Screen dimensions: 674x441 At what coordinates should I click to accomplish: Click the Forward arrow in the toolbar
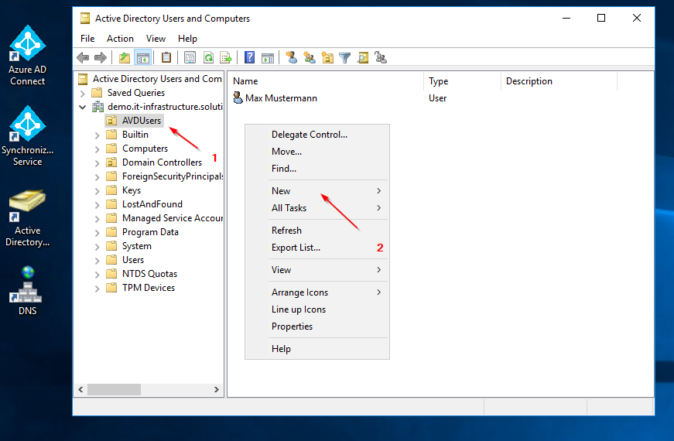click(x=100, y=57)
